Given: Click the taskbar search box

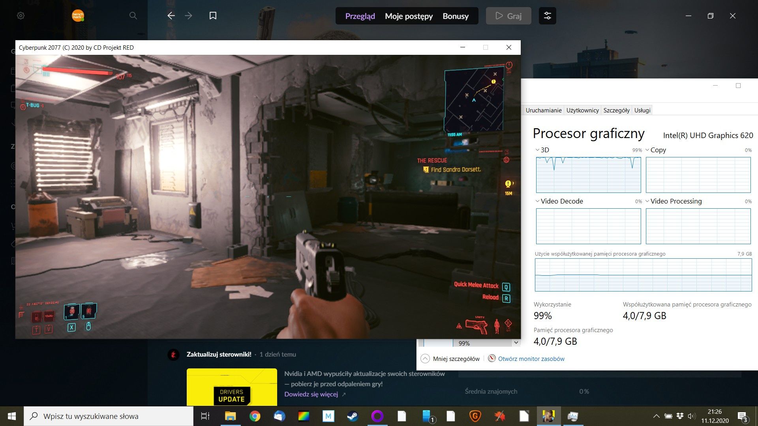Looking at the screenshot, I should coord(109,416).
